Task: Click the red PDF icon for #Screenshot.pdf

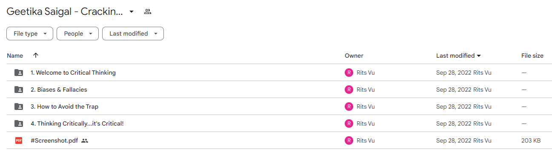Action: pyautogui.click(x=19, y=140)
